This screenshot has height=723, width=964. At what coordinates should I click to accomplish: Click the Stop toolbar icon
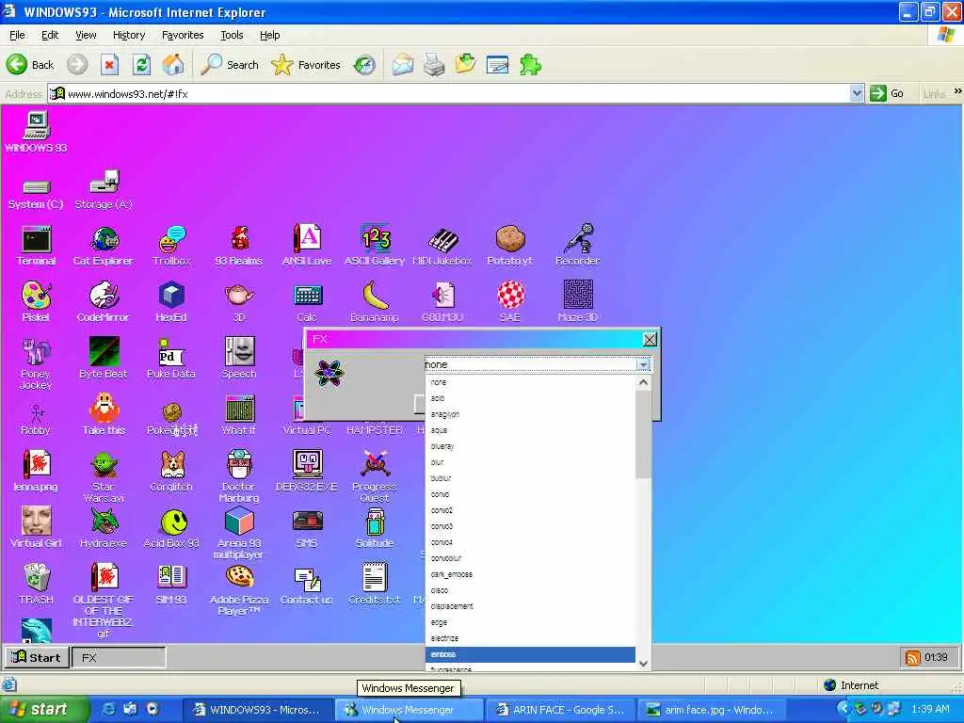coord(109,65)
